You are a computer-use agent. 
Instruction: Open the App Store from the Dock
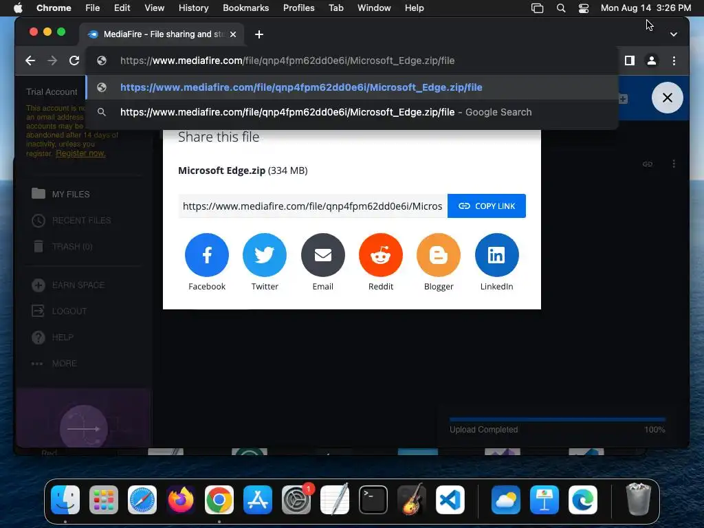coord(258,500)
